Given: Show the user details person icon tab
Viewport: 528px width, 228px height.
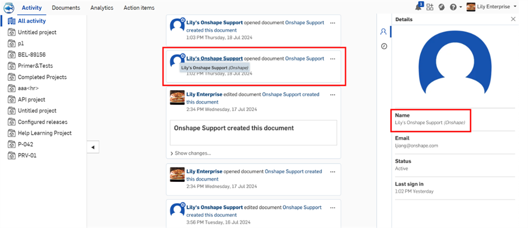Looking at the screenshot, I should pyautogui.click(x=383, y=31).
